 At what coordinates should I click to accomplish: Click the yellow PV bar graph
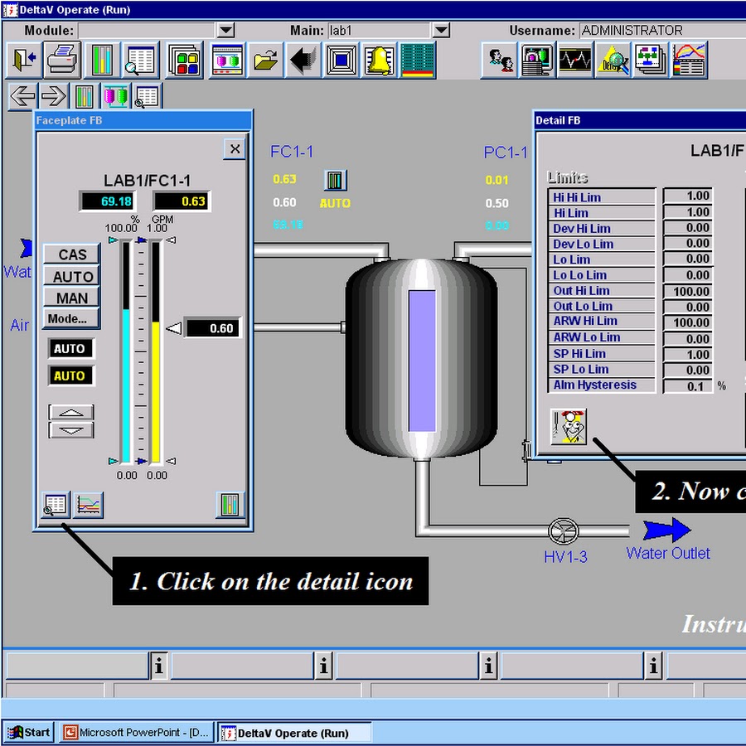[156, 352]
